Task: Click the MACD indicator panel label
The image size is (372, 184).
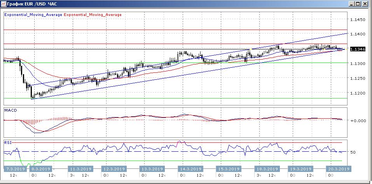Action: (x=10, y=110)
